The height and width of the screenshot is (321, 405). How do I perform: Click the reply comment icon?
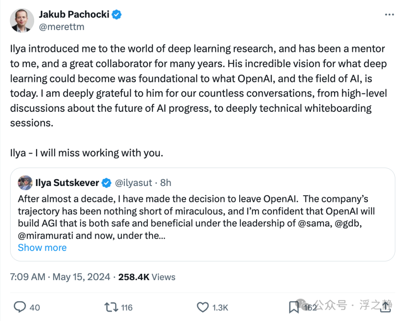20,307
